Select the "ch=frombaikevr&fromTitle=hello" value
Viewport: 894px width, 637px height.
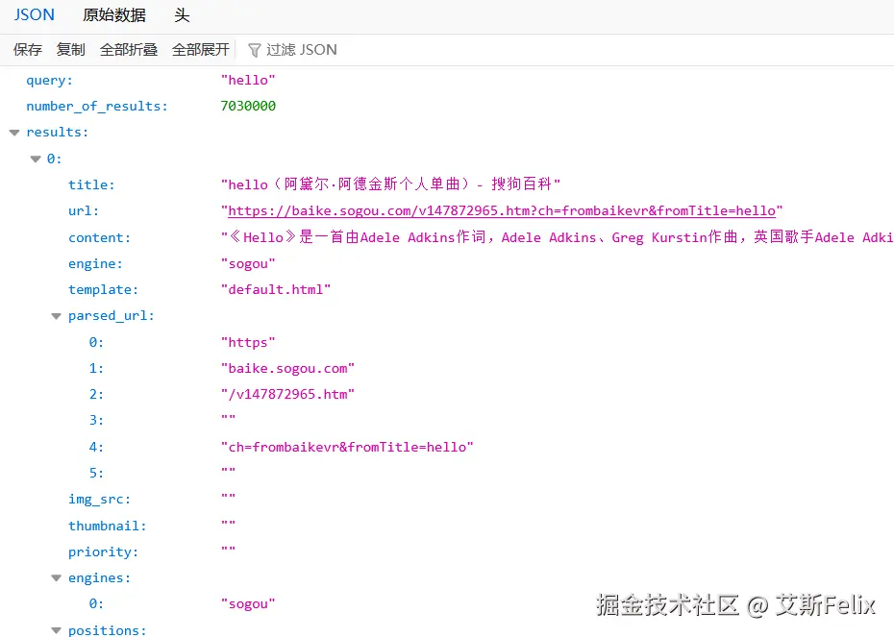[x=347, y=448]
